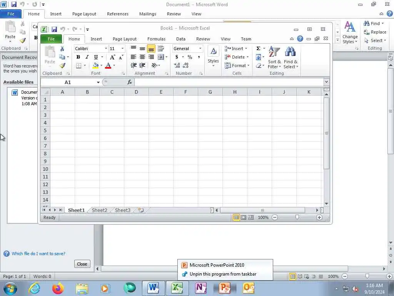Toggle Align Text Left in Excel

pyautogui.click(x=134, y=57)
